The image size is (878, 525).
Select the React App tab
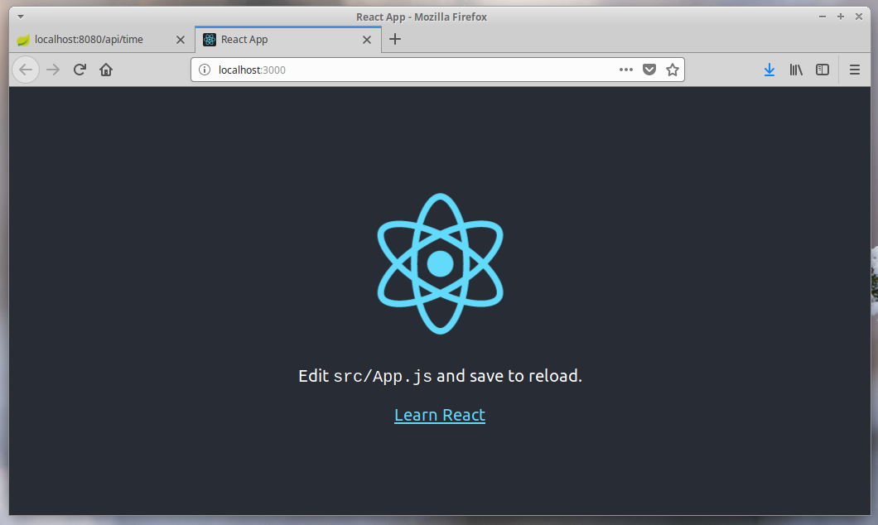[287, 39]
